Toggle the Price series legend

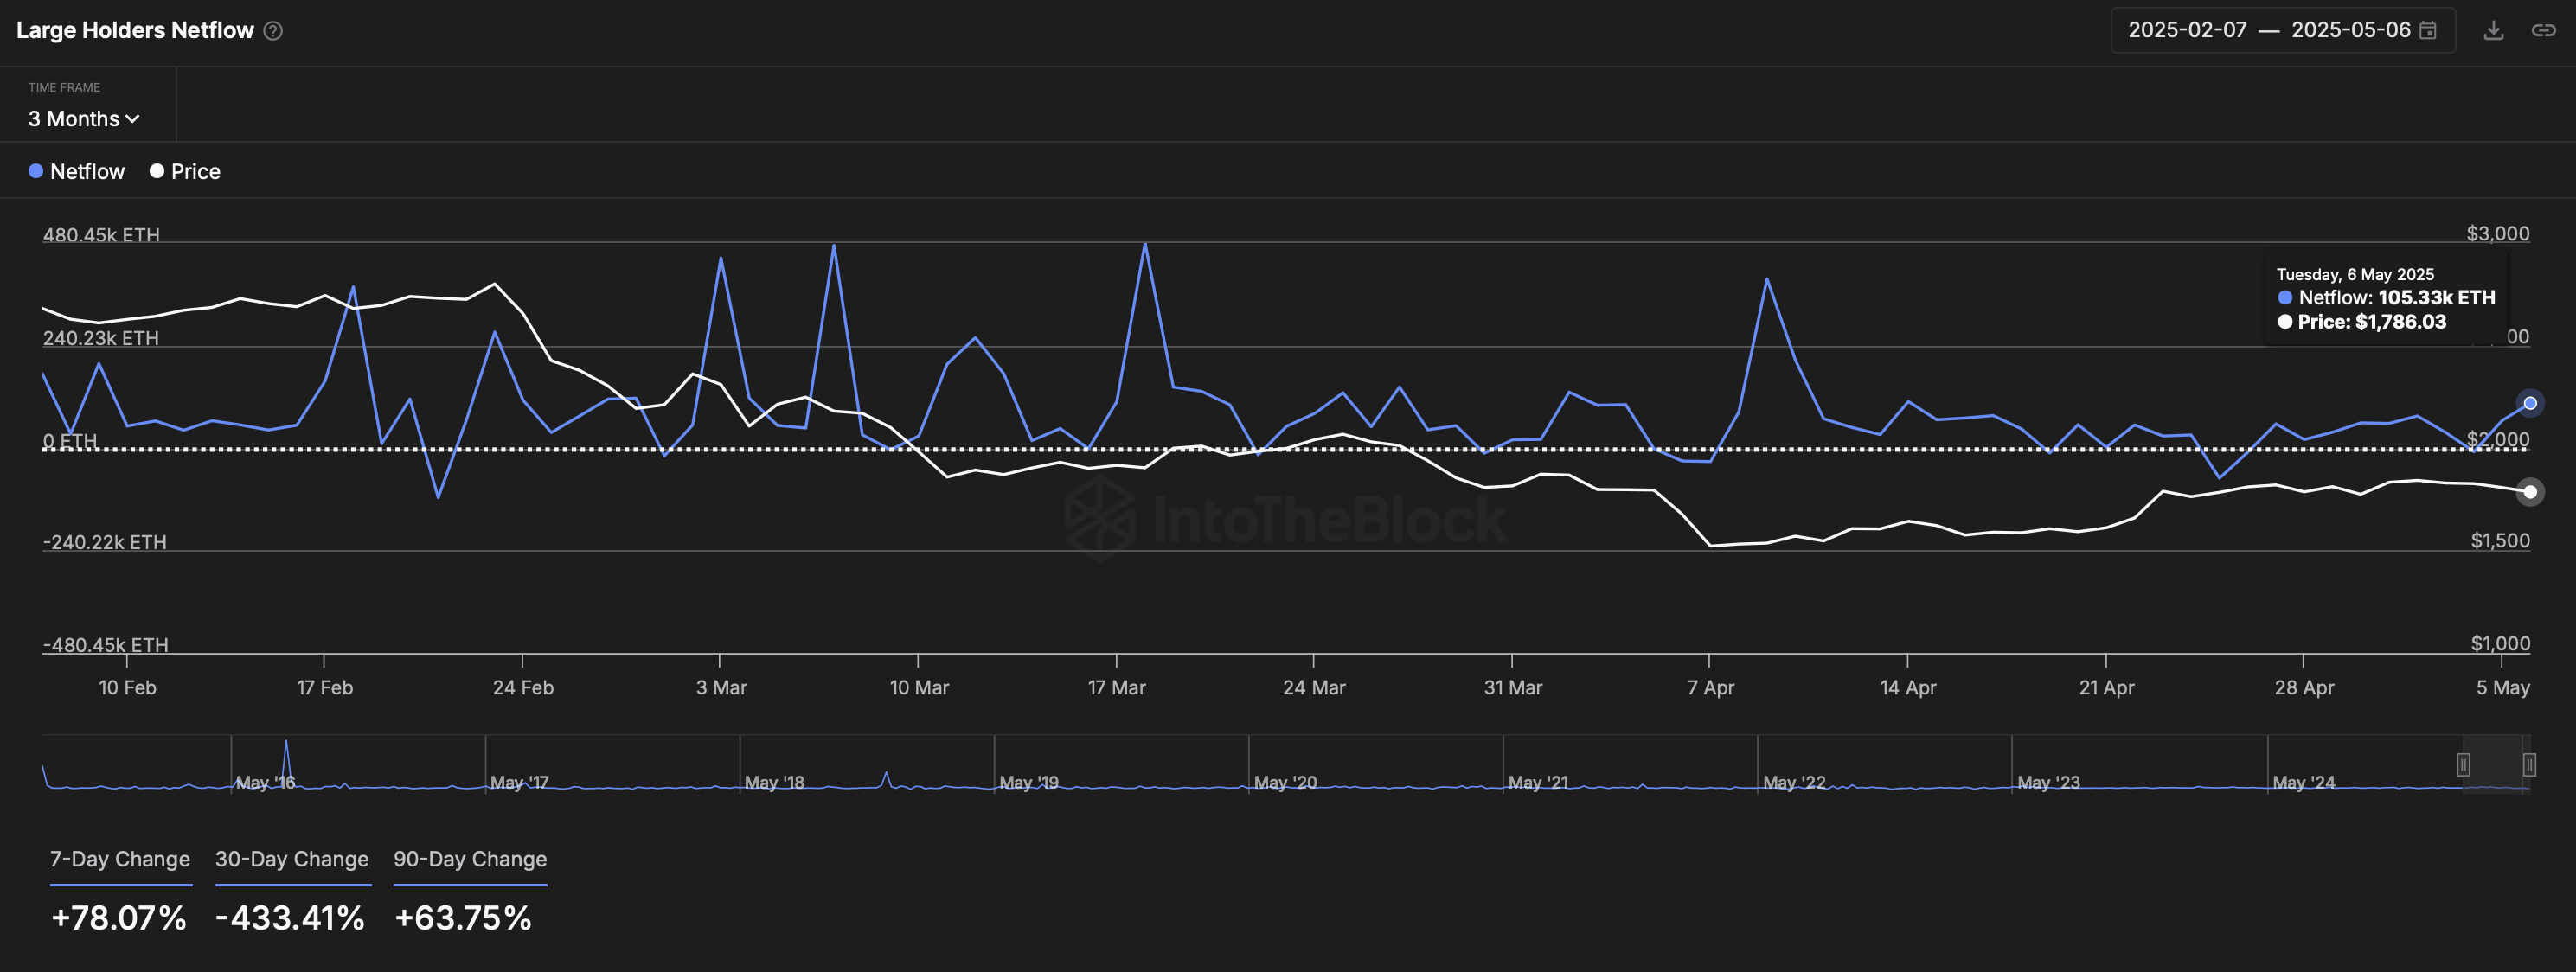(x=195, y=172)
